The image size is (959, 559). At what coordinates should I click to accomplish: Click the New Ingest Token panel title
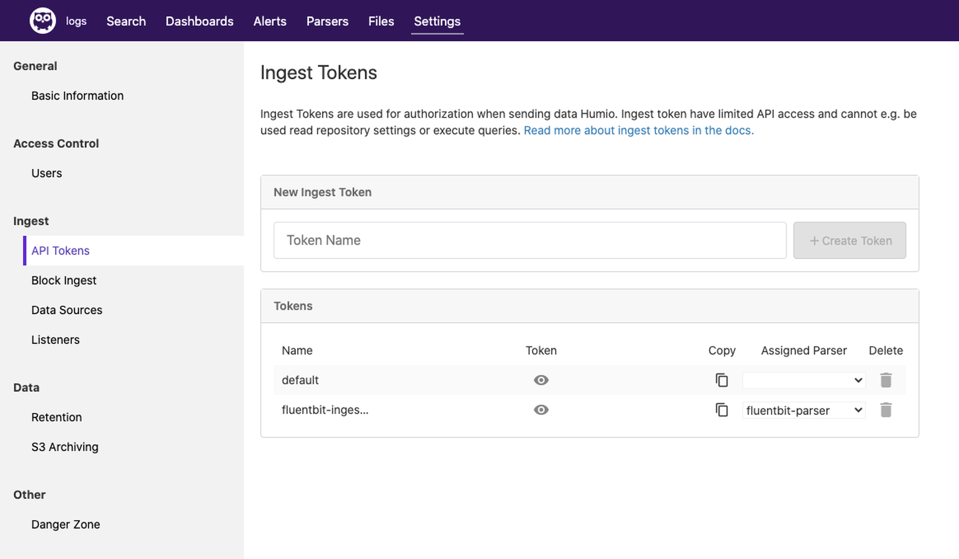322,192
